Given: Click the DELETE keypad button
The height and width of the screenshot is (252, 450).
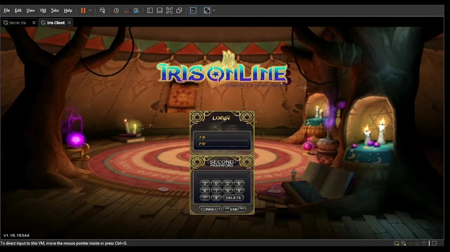Looking at the screenshot, I should 233,198.
